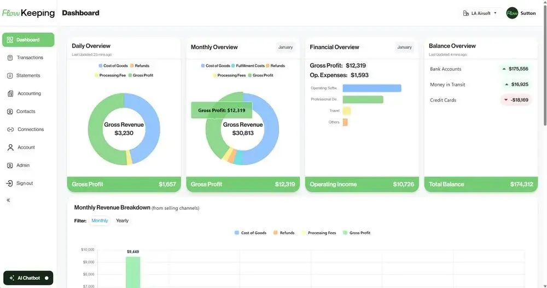Viewport: 547px width, 288px height.
Task: Toggle Fulfillment Costs legend in Monthly Overview
Action: 248,66
